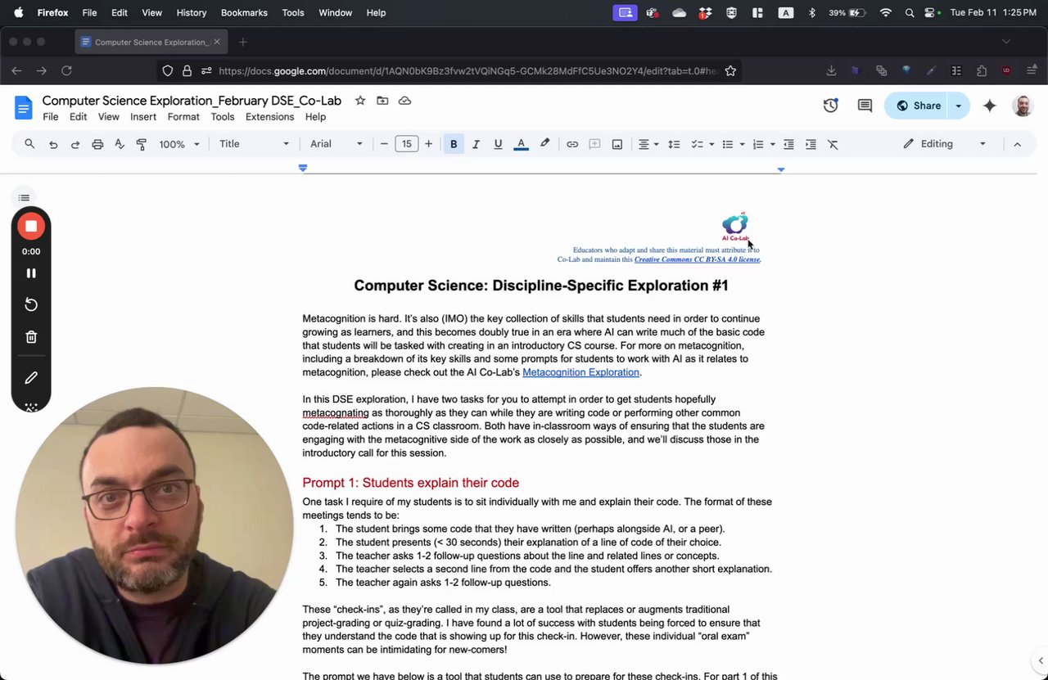Follow the Metacognition Exploration link
This screenshot has width=1048, height=680.
[x=580, y=372]
